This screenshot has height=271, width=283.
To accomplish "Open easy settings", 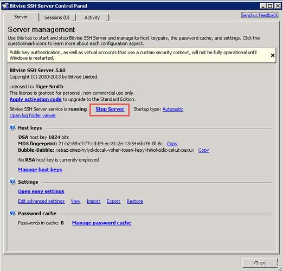I will coord(41,191).
